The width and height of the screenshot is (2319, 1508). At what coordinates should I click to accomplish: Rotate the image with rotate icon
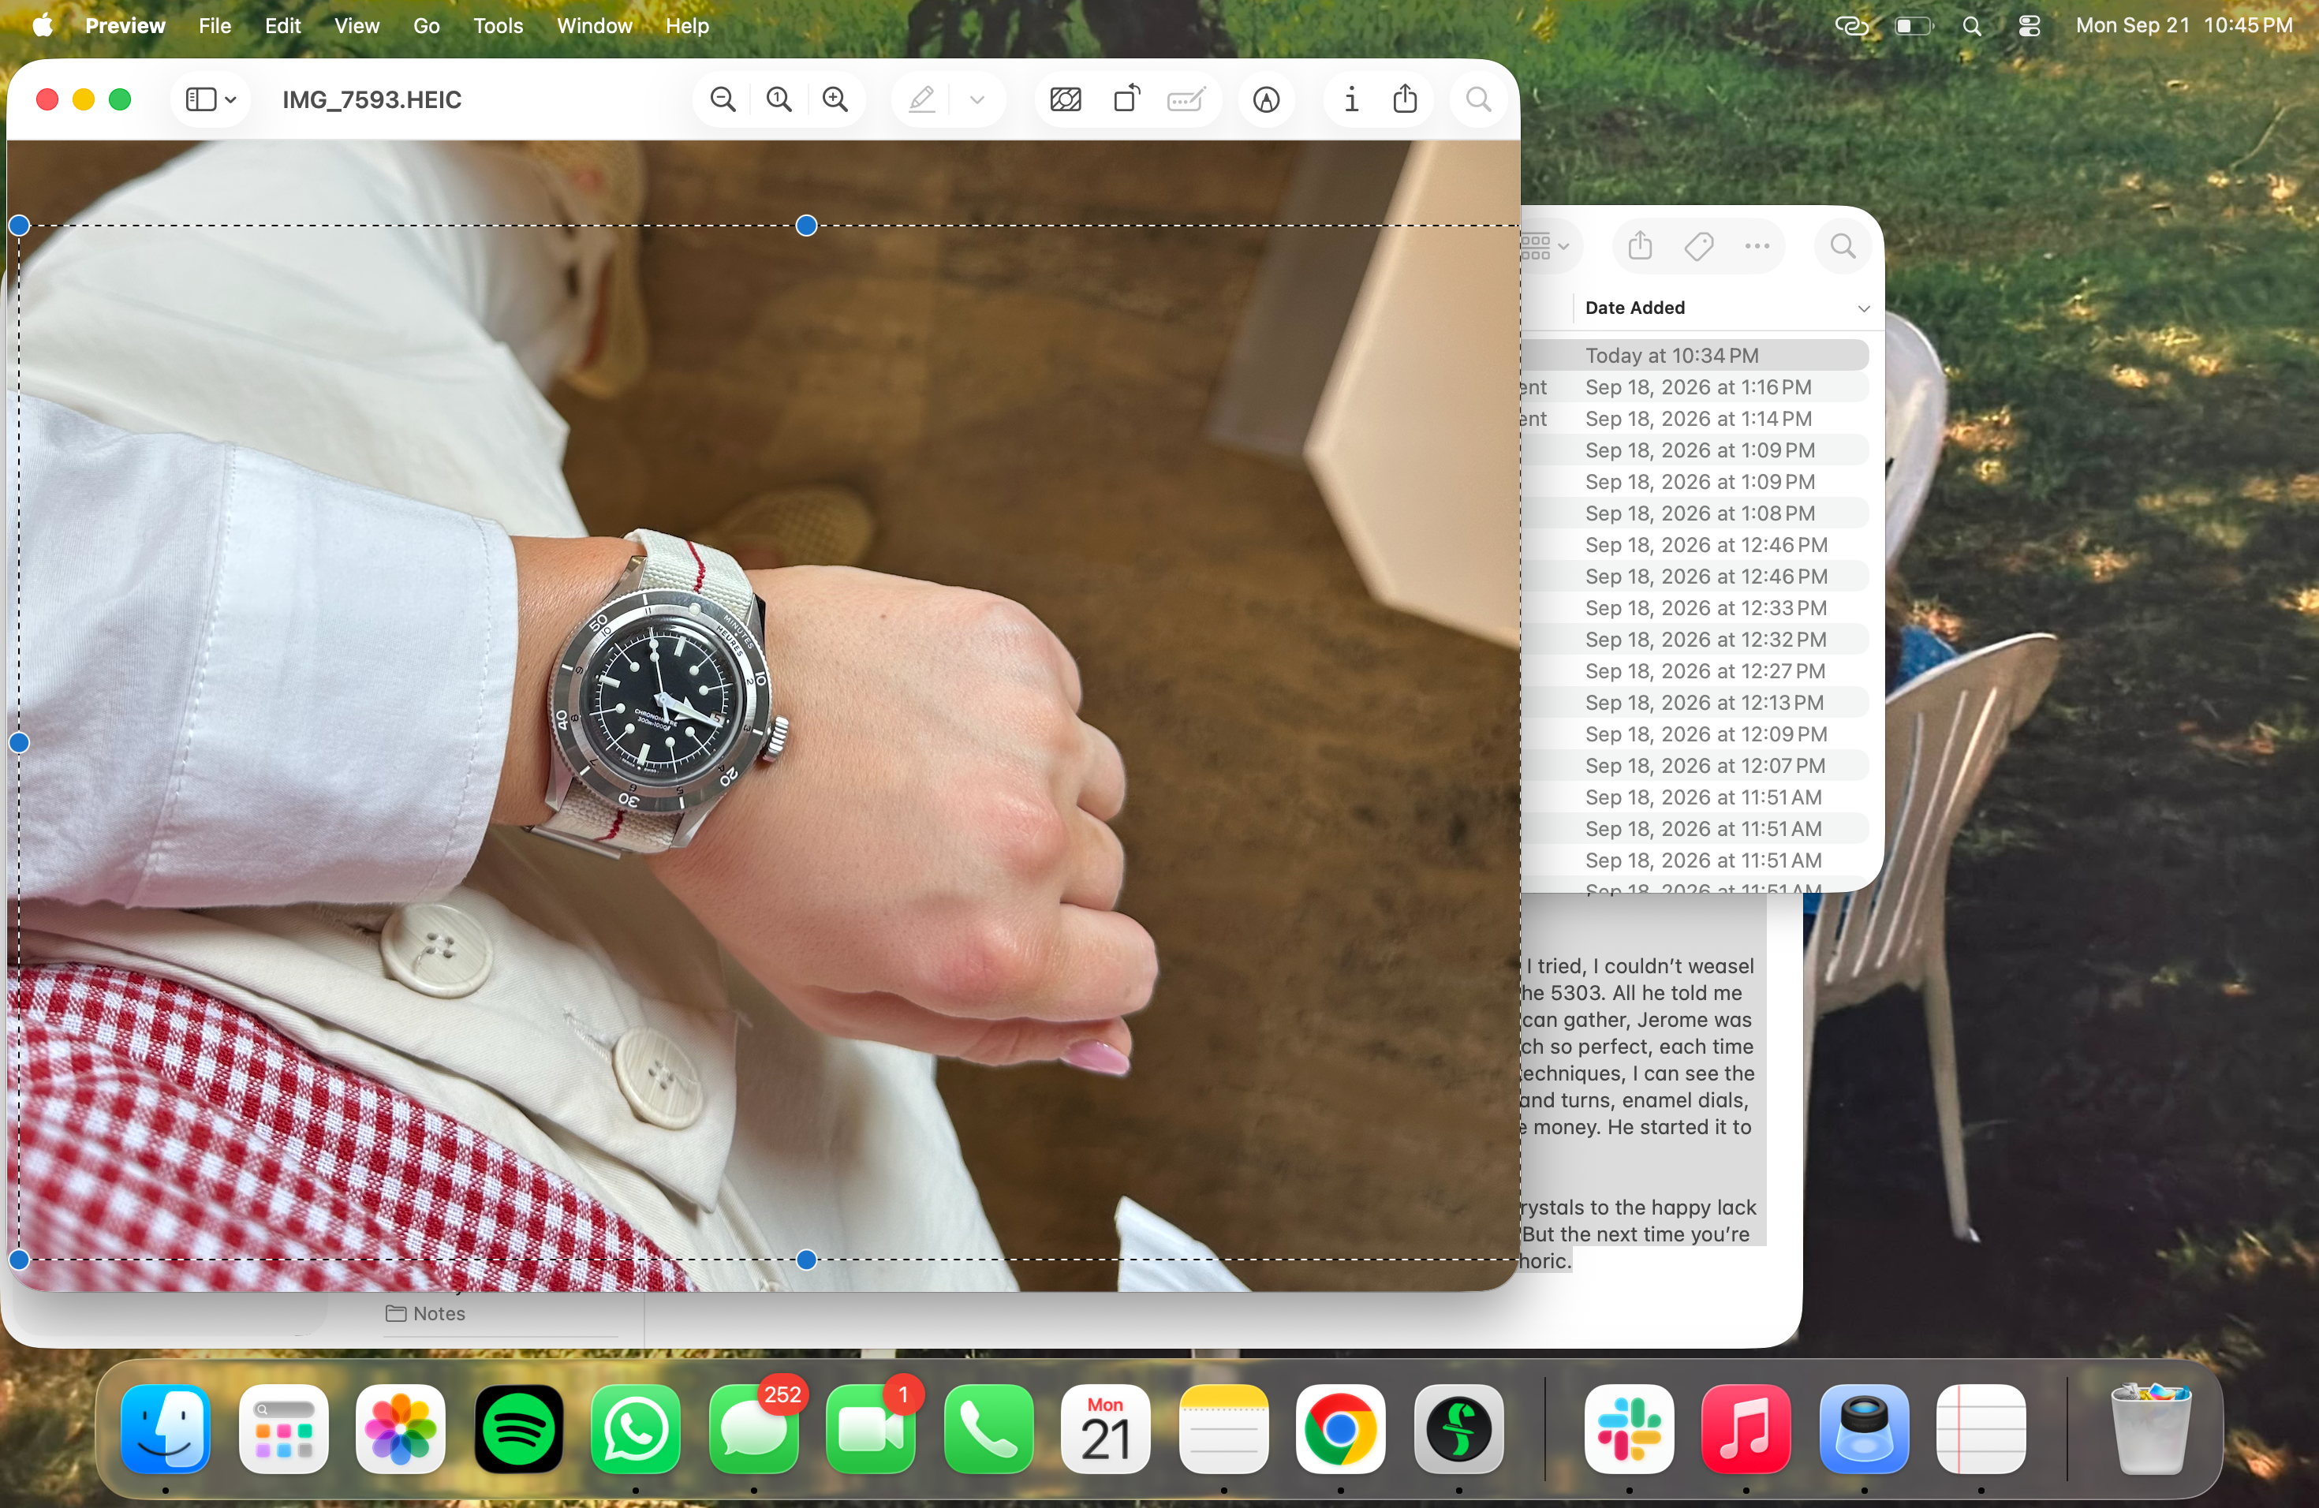click(1126, 99)
